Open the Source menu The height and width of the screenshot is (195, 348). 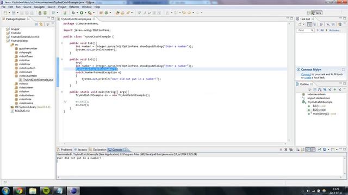click(27, 7)
